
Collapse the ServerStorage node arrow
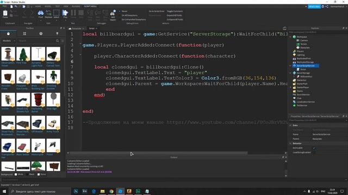click(x=290, y=73)
